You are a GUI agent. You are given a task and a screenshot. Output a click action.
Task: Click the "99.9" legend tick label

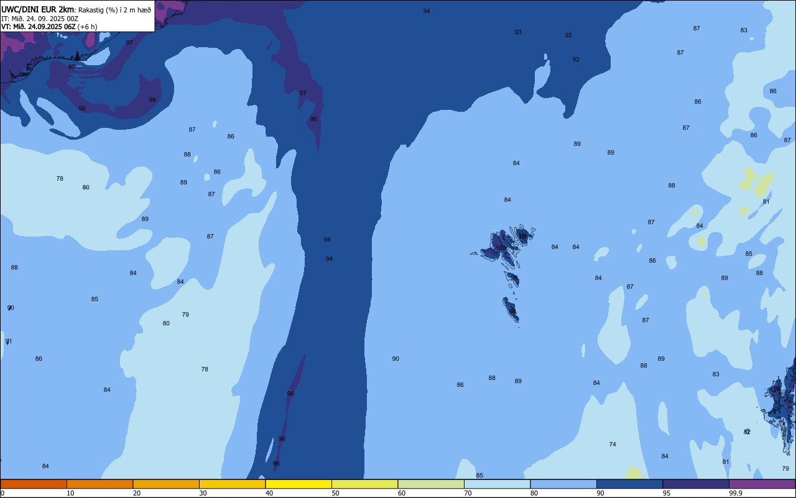735,493
